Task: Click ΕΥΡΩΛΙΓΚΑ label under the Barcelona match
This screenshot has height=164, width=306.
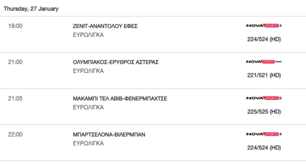Action: (x=88, y=143)
